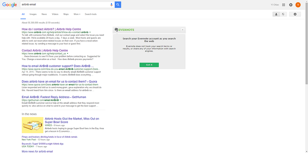Click More news for airbnb email
The width and height of the screenshot is (308, 153).
coord(37,151)
